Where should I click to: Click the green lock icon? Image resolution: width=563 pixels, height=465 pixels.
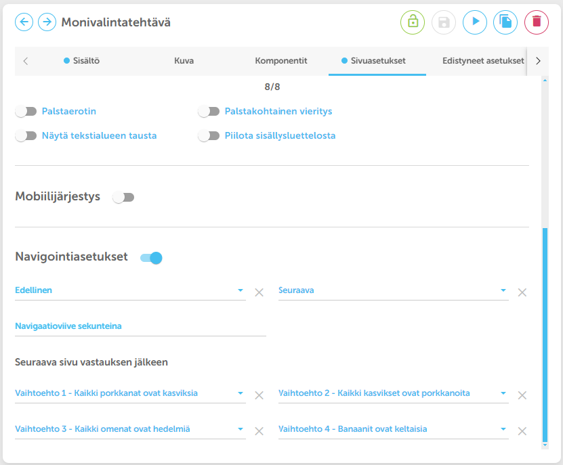coord(413,22)
